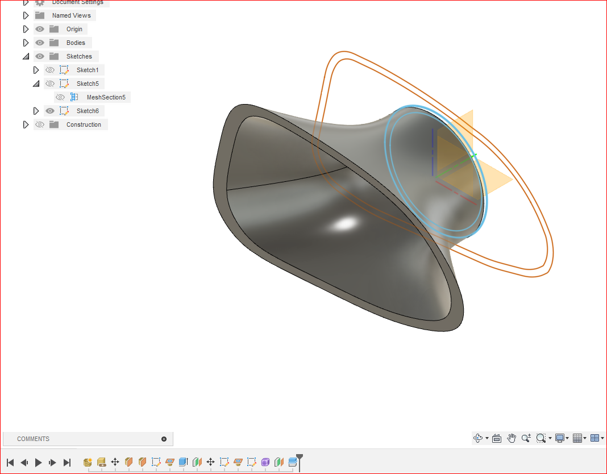Show Sketch1 with its visibility eye

point(49,69)
